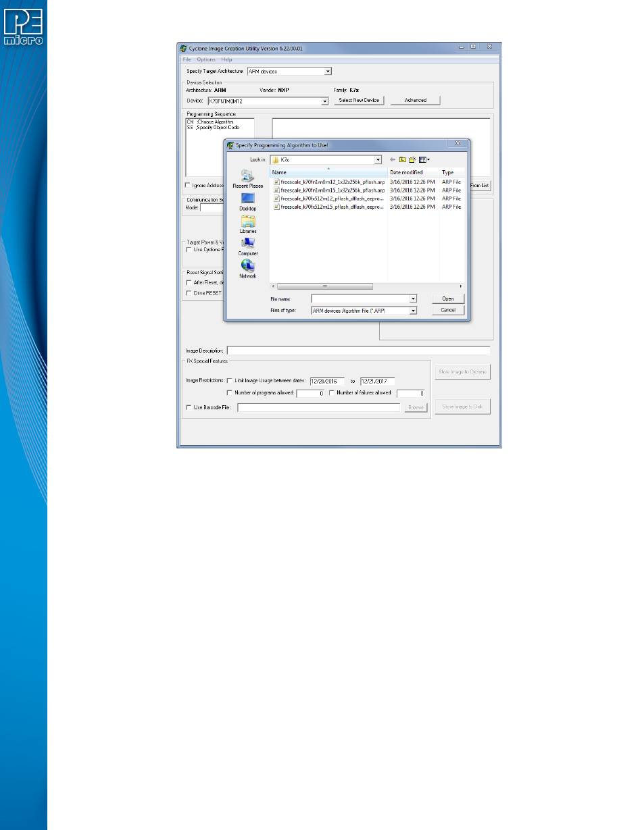The height and width of the screenshot is (830, 642).
Task: Go up one folder level
Action: tap(402, 160)
